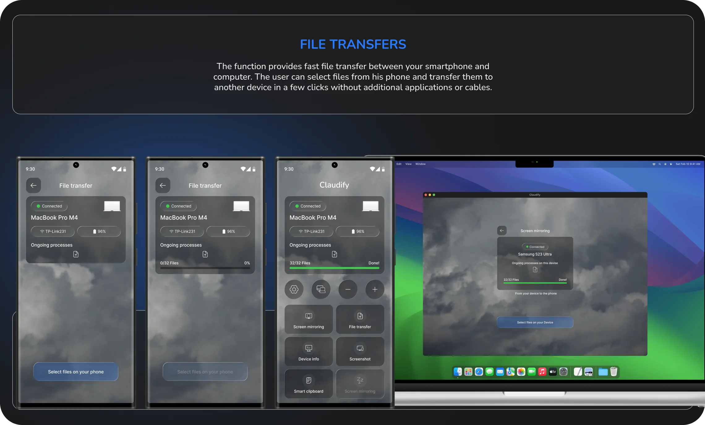
Task: Open File transfer tile on Claudify phone
Action: [360, 319]
